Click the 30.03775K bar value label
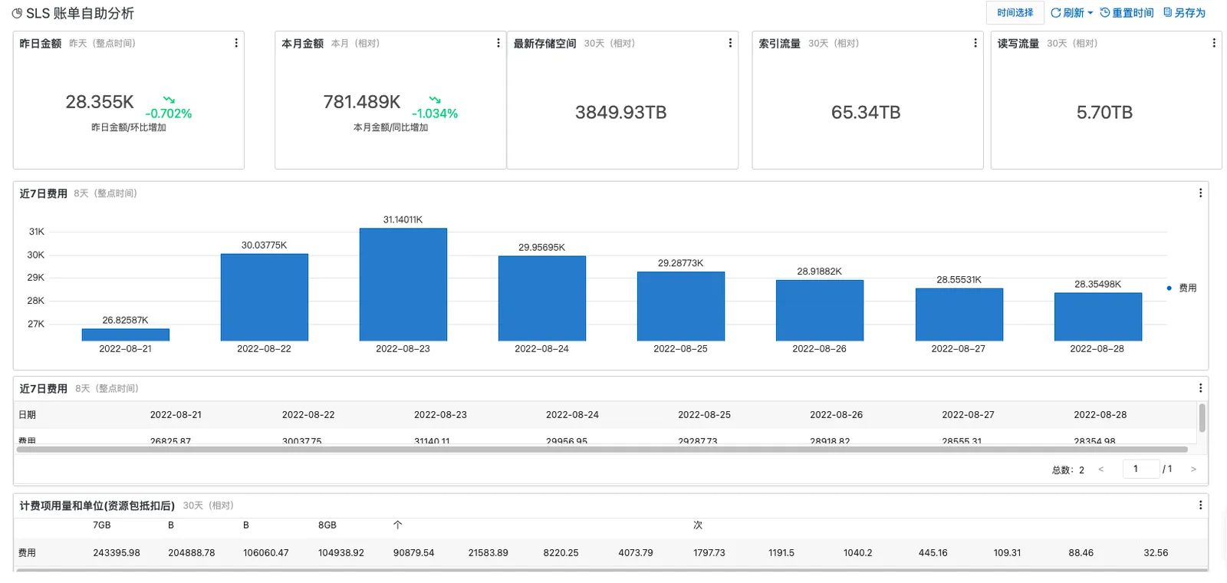 point(265,245)
